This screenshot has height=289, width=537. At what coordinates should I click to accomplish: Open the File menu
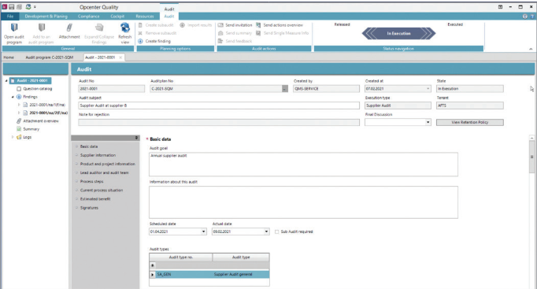click(10, 17)
